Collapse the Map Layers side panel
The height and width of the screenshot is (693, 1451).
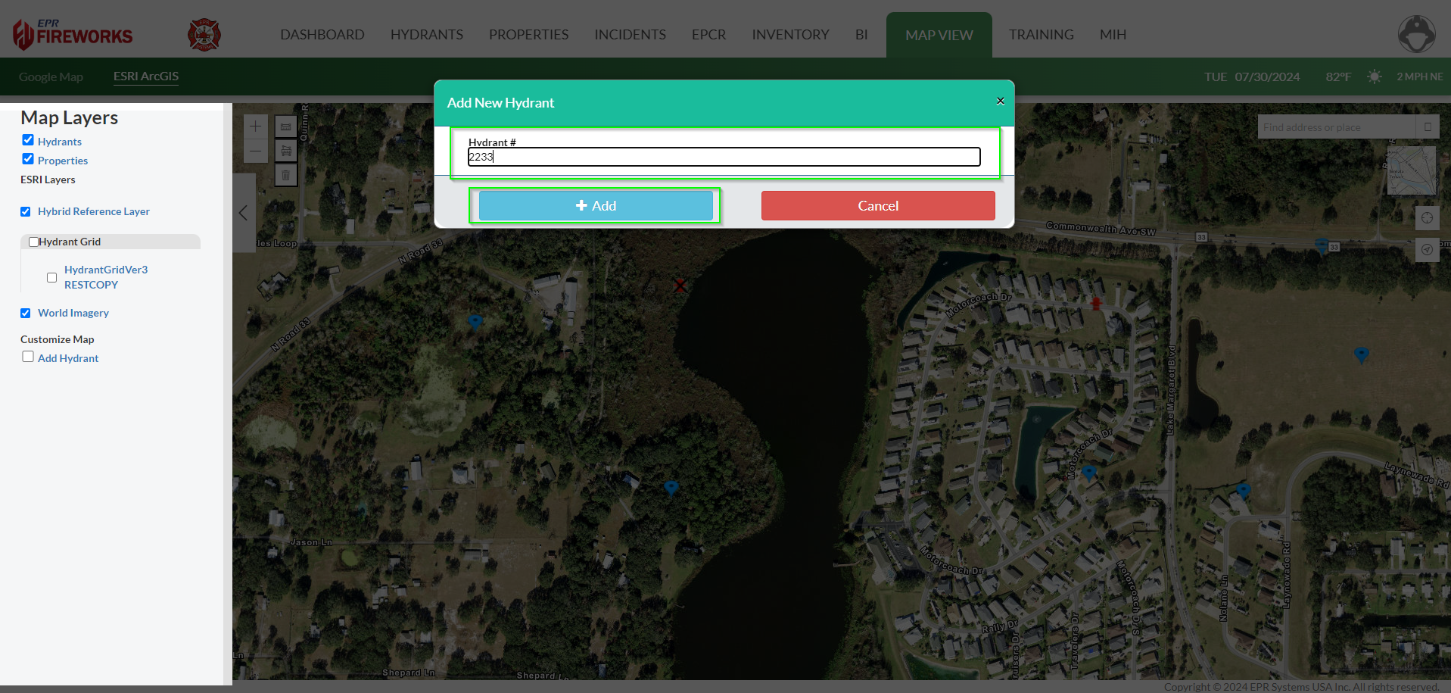(243, 213)
